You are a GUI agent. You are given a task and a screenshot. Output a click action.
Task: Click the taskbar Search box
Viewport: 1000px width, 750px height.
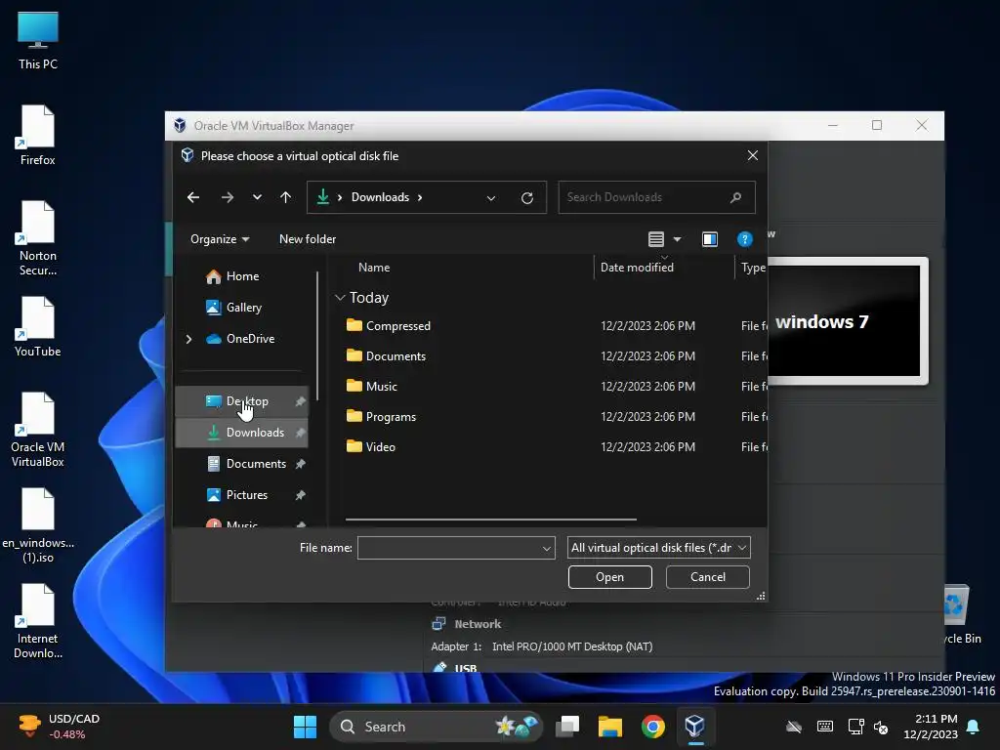click(437, 727)
